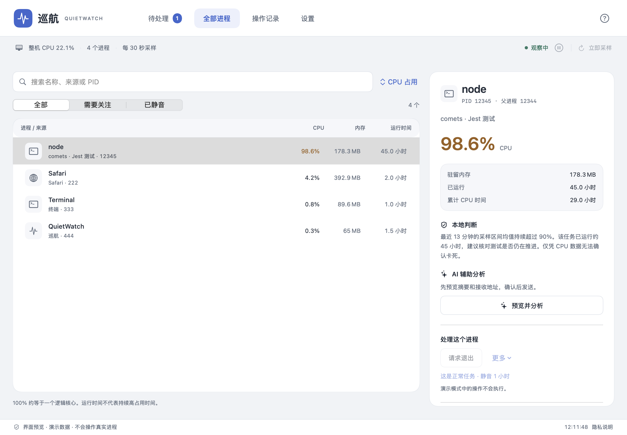The image size is (627, 435).
Task: Click the PID 12345 label in the detail panel
Action: tap(476, 101)
